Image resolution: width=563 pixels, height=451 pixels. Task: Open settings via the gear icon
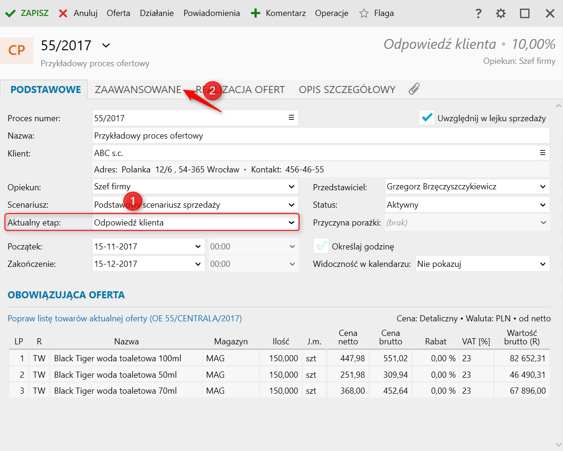click(x=501, y=13)
